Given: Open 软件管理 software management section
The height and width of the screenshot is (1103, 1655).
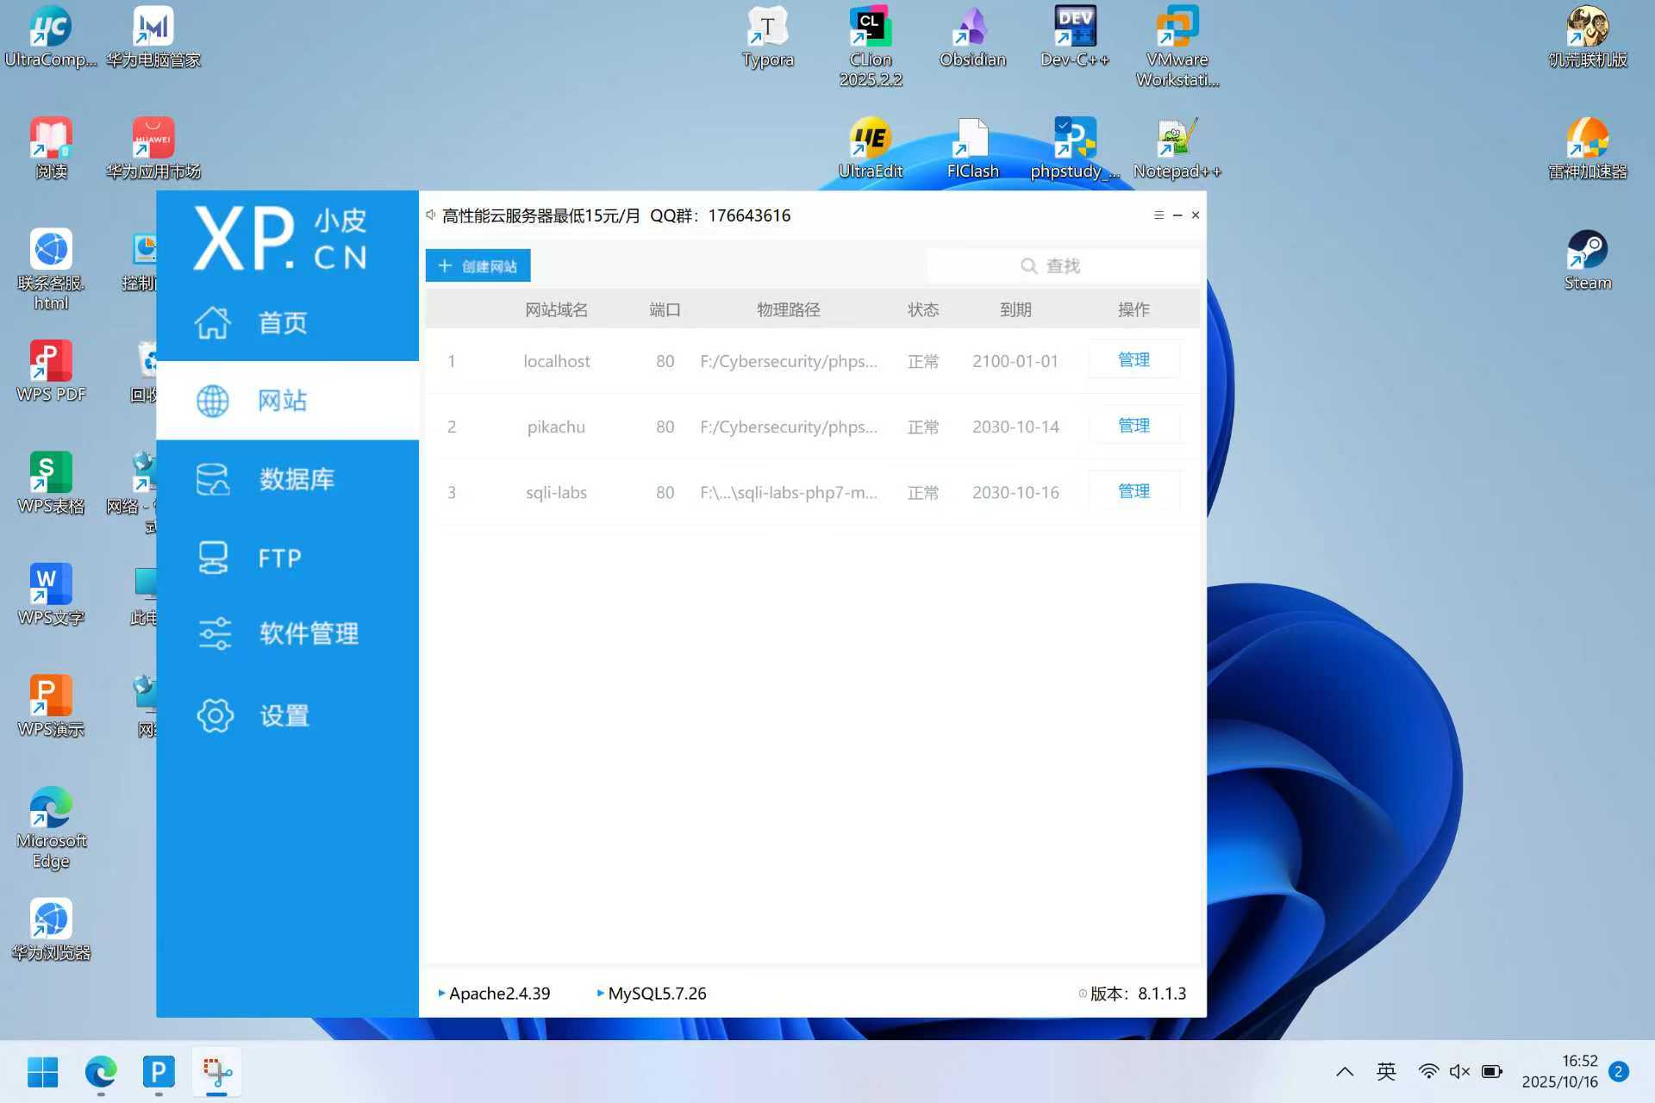Looking at the screenshot, I should coord(308,633).
